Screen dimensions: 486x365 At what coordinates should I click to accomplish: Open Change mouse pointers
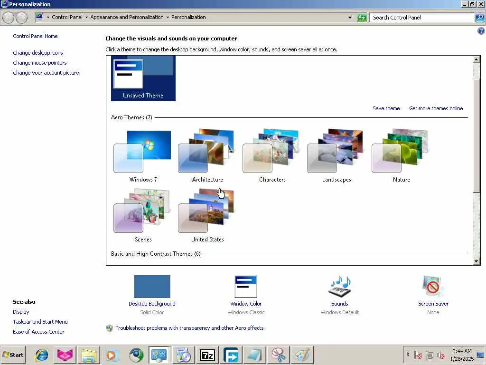coord(40,63)
